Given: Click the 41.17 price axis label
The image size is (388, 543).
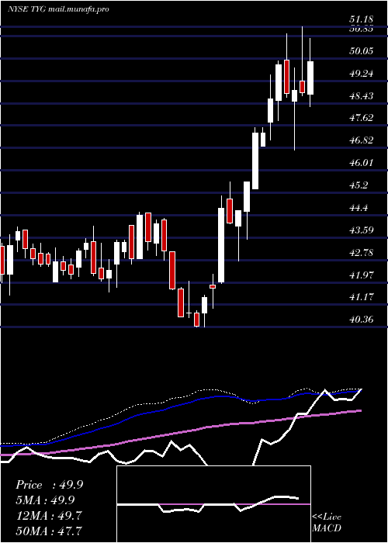Looking at the screenshot, I should [x=361, y=297].
